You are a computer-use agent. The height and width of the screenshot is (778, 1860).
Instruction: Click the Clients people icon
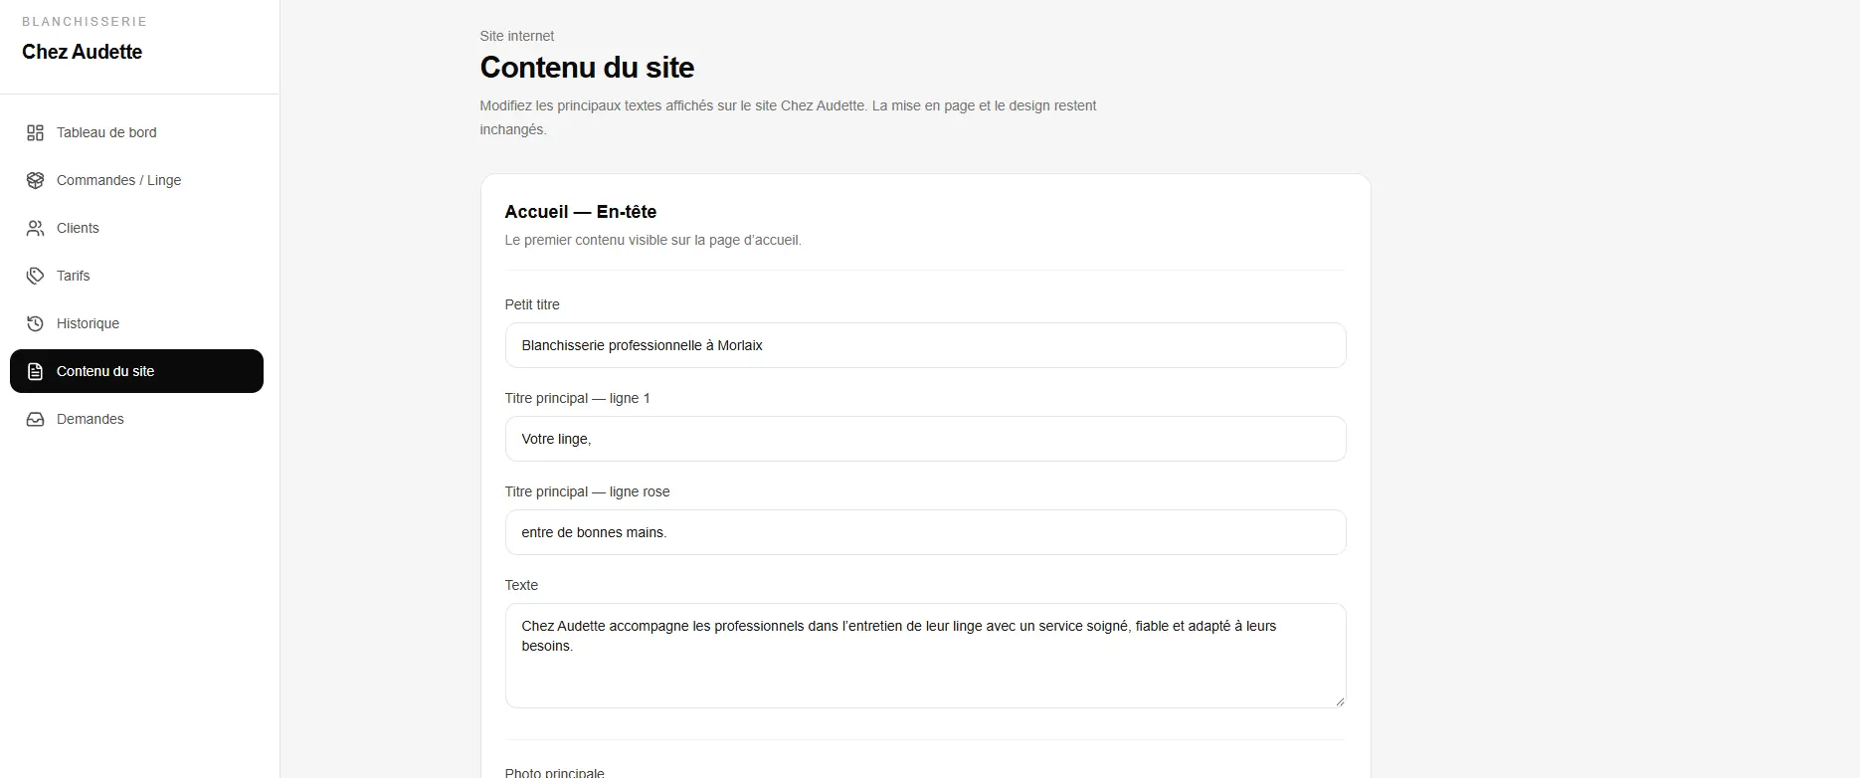(35, 228)
